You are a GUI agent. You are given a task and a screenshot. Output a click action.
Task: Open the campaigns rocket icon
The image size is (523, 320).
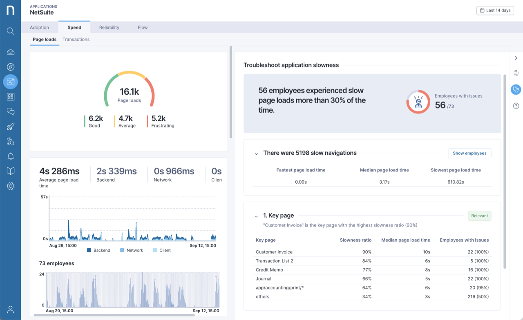(10, 127)
